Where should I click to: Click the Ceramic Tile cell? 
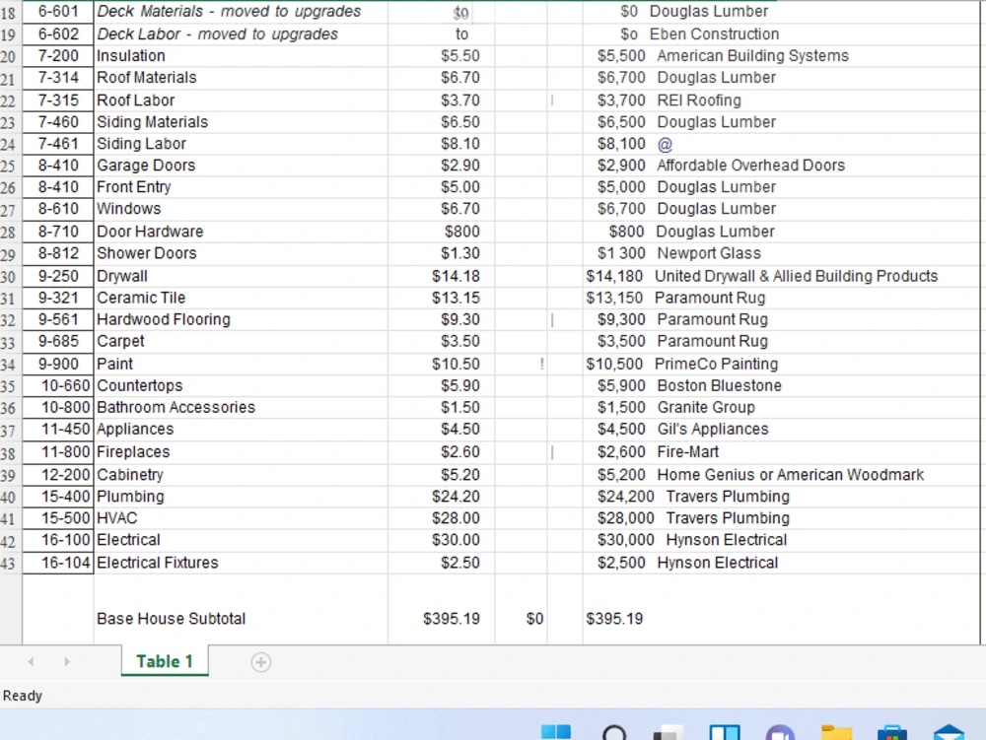click(x=241, y=298)
